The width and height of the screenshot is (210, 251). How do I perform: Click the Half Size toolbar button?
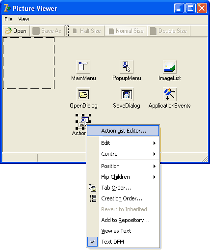click(x=87, y=31)
